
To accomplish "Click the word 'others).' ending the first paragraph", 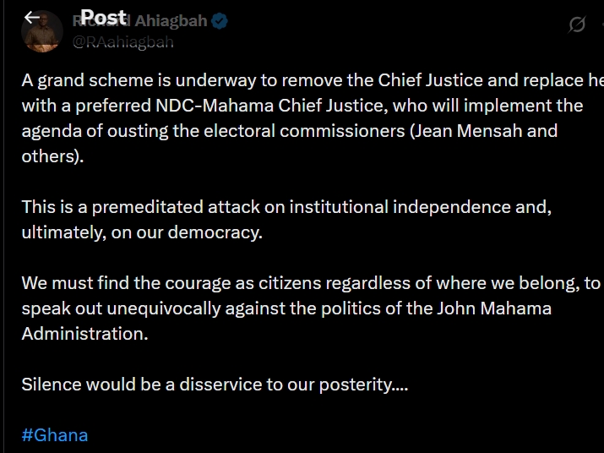I will (x=53, y=156).
